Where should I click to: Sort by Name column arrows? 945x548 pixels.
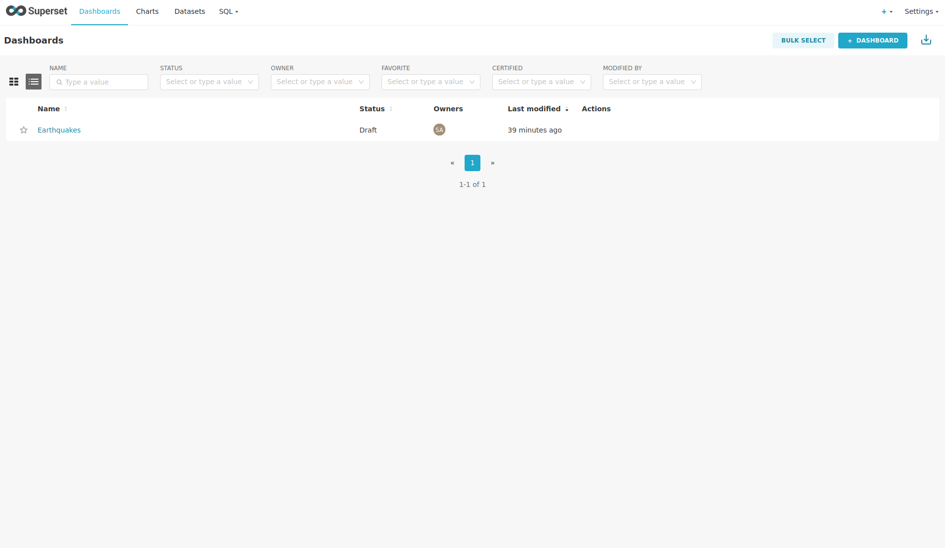66,109
